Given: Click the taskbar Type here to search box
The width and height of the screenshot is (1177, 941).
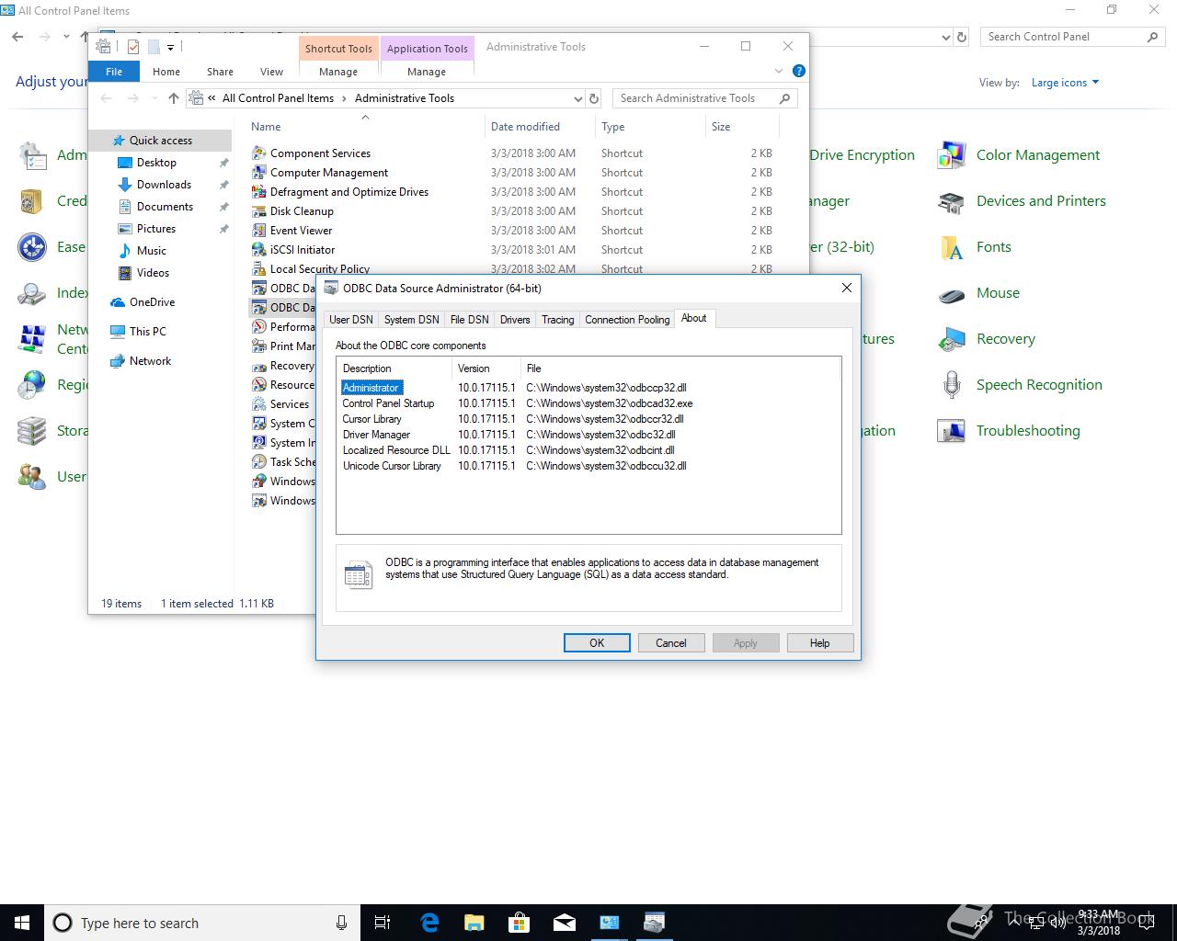Looking at the screenshot, I should [201, 923].
